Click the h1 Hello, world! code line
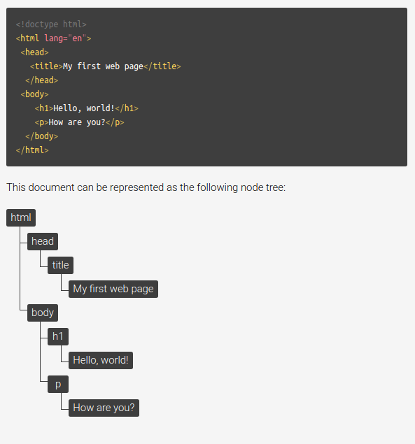Screen dimensions: 415x444 (87, 108)
